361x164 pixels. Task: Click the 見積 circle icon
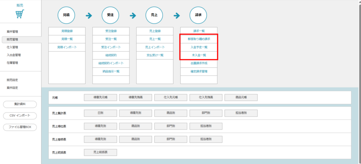click(x=67, y=15)
